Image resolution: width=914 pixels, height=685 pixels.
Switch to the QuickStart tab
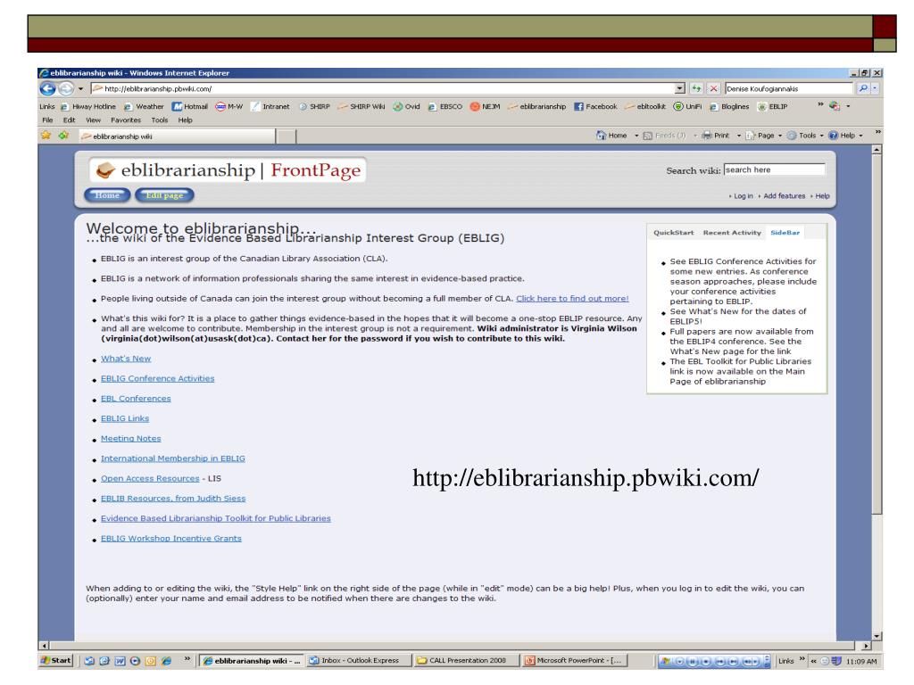(x=673, y=233)
